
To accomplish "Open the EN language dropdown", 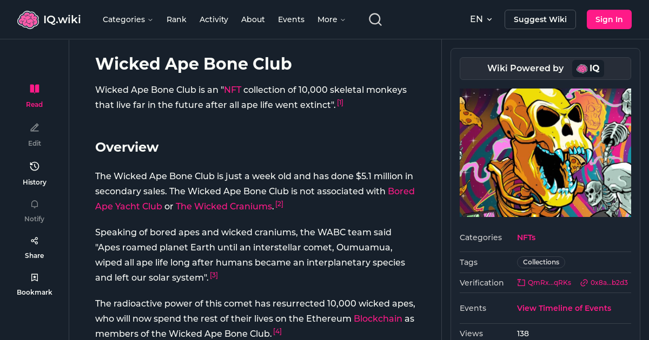I will pyautogui.click(x=481, y=19).
